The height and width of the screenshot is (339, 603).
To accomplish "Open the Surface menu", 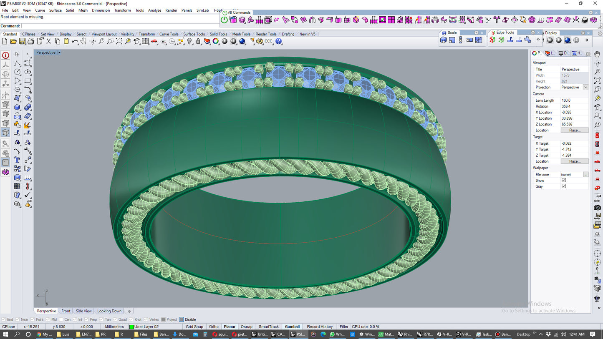I will point(55,10).
